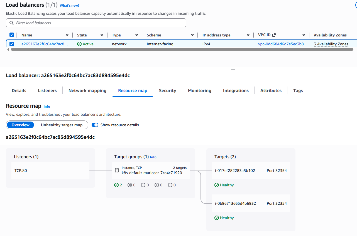Viewport: 357px width, 237px height.
Task: Open the IP address type column dropdown
Action: (x=248, y=35)
